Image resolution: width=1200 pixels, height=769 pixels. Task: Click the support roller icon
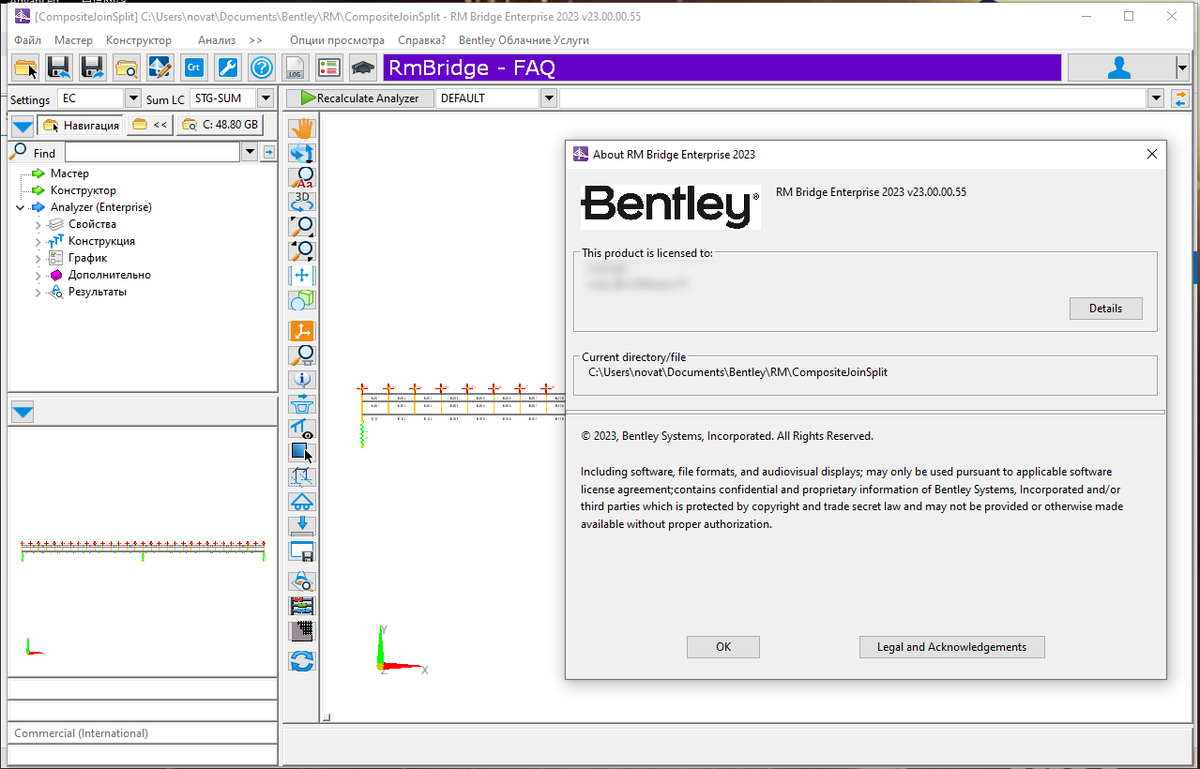(x=302, y=502)
